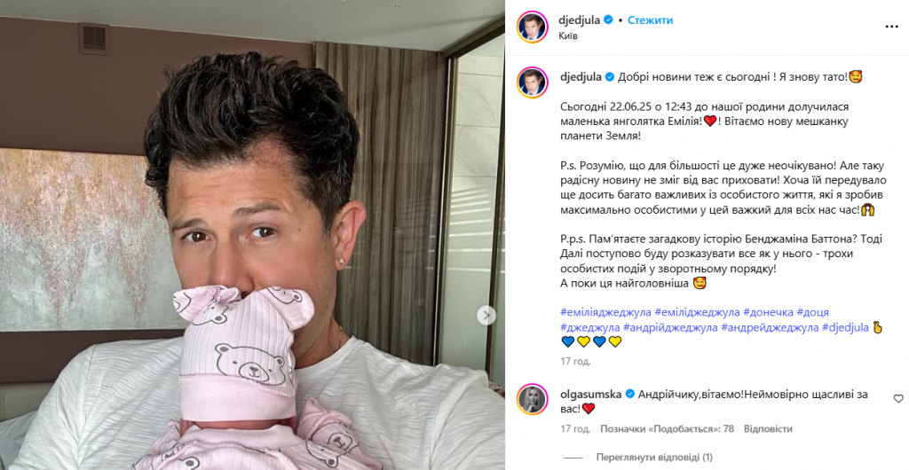The width and height of the screenshot is (909, 470).
Task: Advance to next photo with carousel arrow
Action: pos(486,316)
